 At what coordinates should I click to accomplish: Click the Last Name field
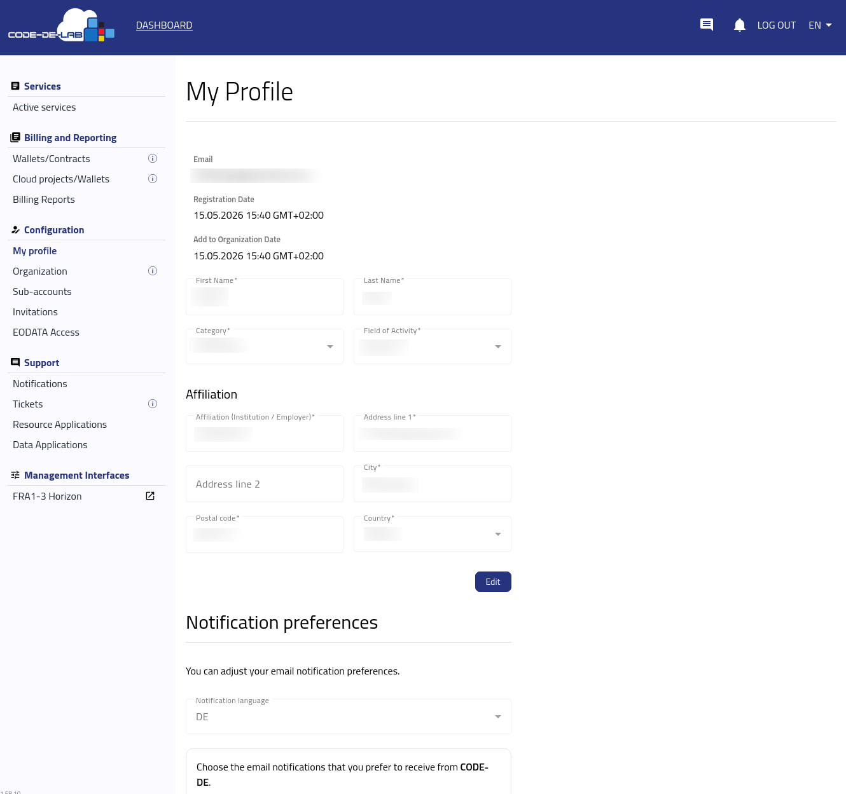(x=433, y=297)
